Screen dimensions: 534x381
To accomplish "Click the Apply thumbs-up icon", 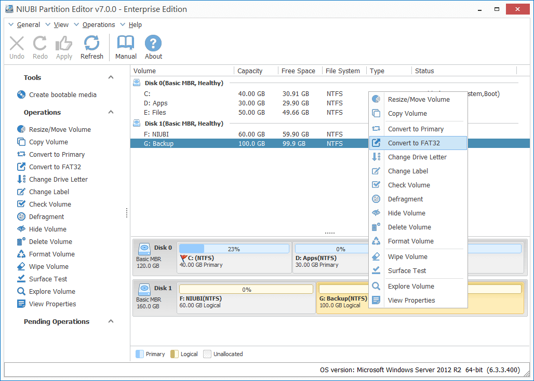I will coord(64,44).
